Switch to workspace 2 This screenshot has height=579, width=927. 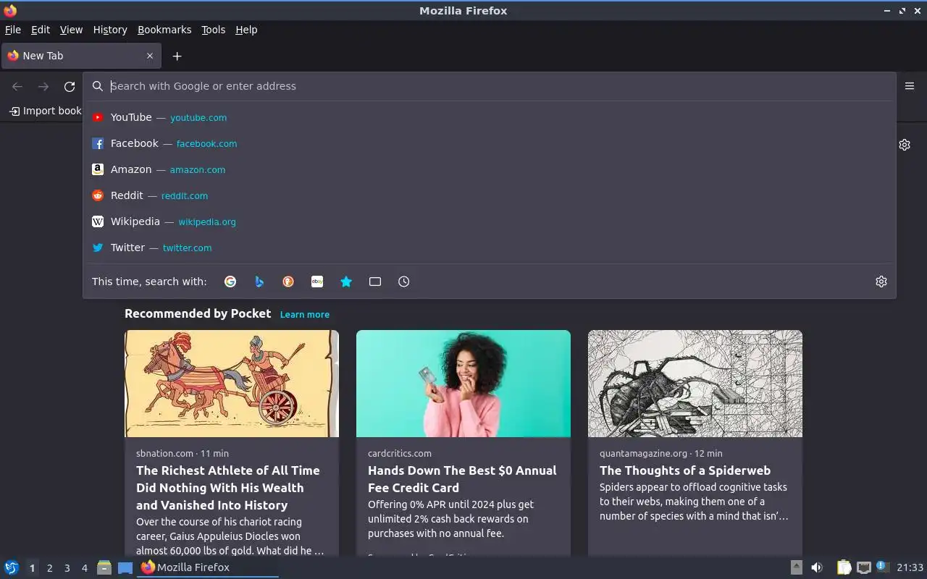click(49, 568)
